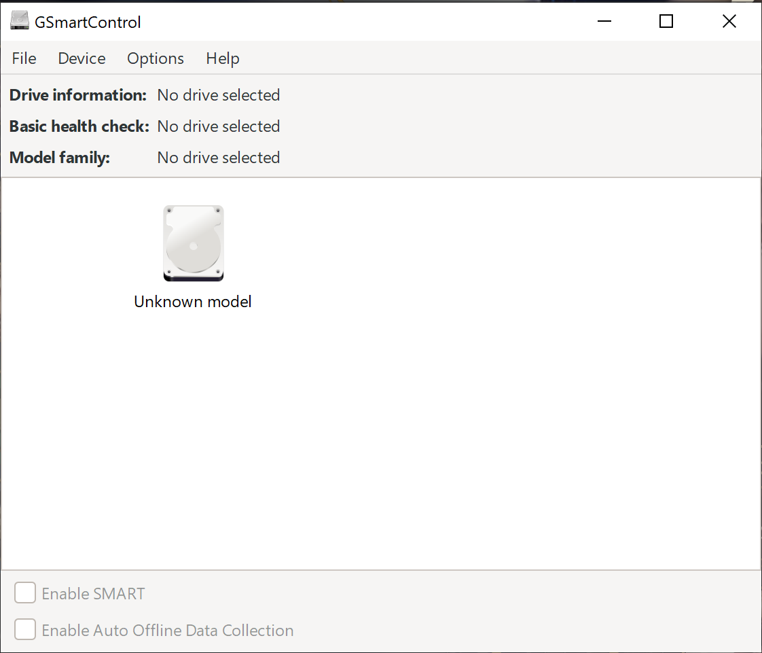Open the Device menu
Image resolution: width=762 pixels, height=653 pixels.
(81, 58)
